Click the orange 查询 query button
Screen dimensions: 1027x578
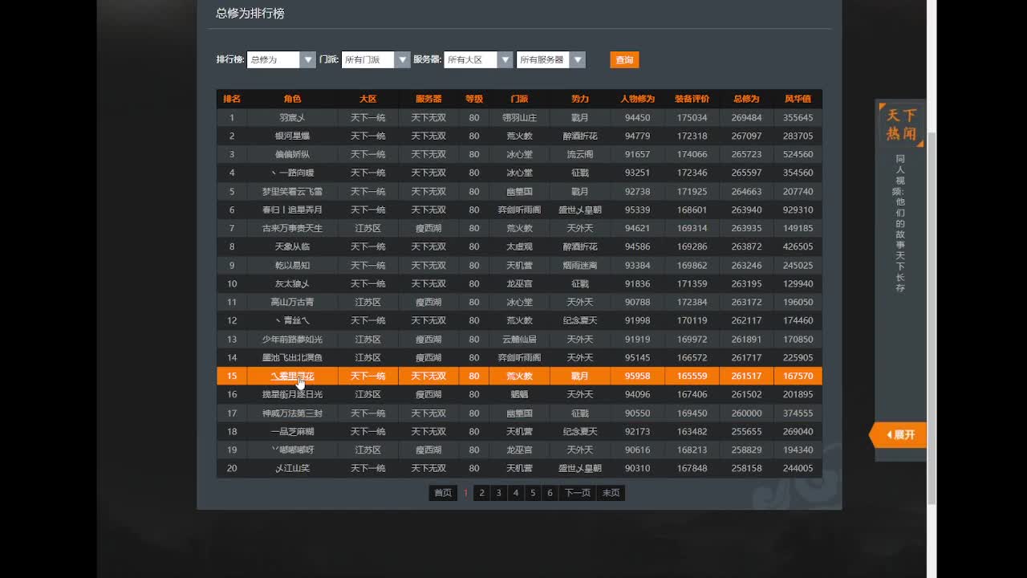coord(624,59)
